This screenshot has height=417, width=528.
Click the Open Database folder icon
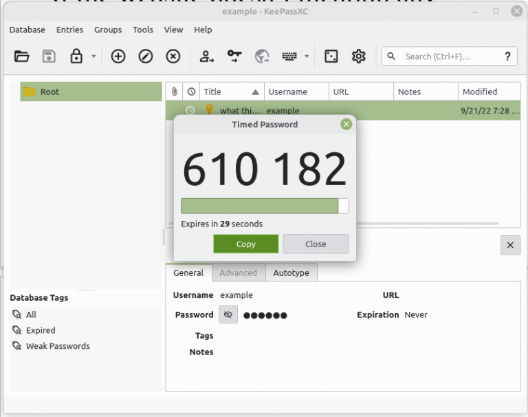point(22,56)
